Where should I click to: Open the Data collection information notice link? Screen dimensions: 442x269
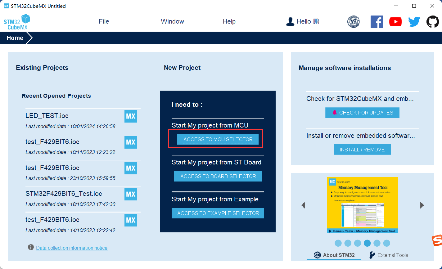coord(72,248)
